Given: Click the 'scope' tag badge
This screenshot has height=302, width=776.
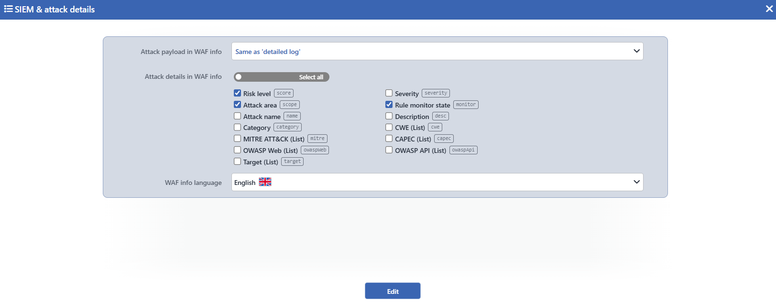Looking at the screenshot, I should click(x=290, y=105).
